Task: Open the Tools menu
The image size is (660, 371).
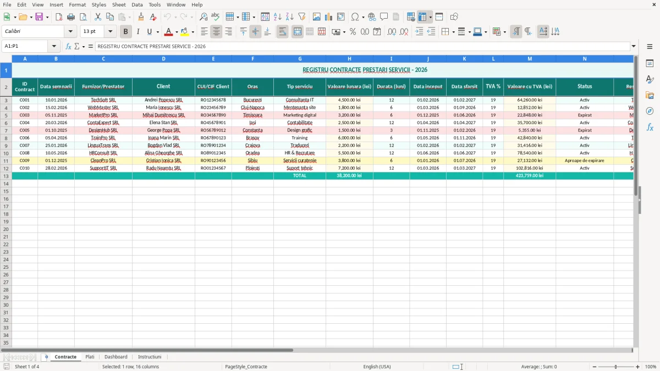Action: tap(155, 4)
